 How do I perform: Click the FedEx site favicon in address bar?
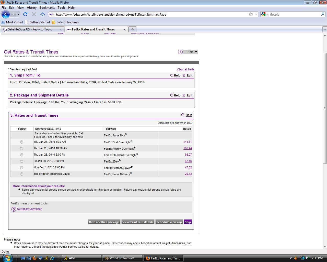(51, 14)
